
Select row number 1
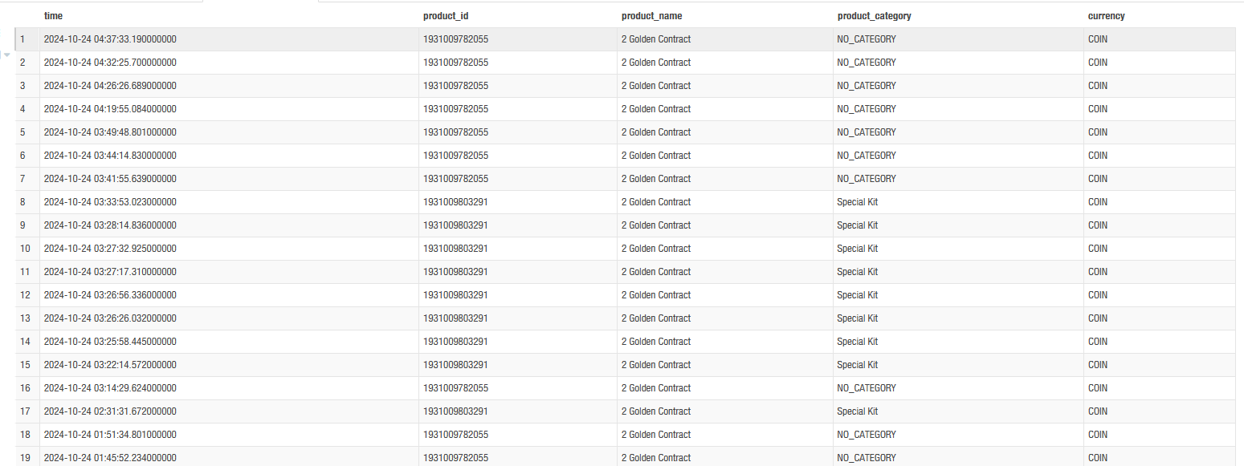(x=23, y=39)
